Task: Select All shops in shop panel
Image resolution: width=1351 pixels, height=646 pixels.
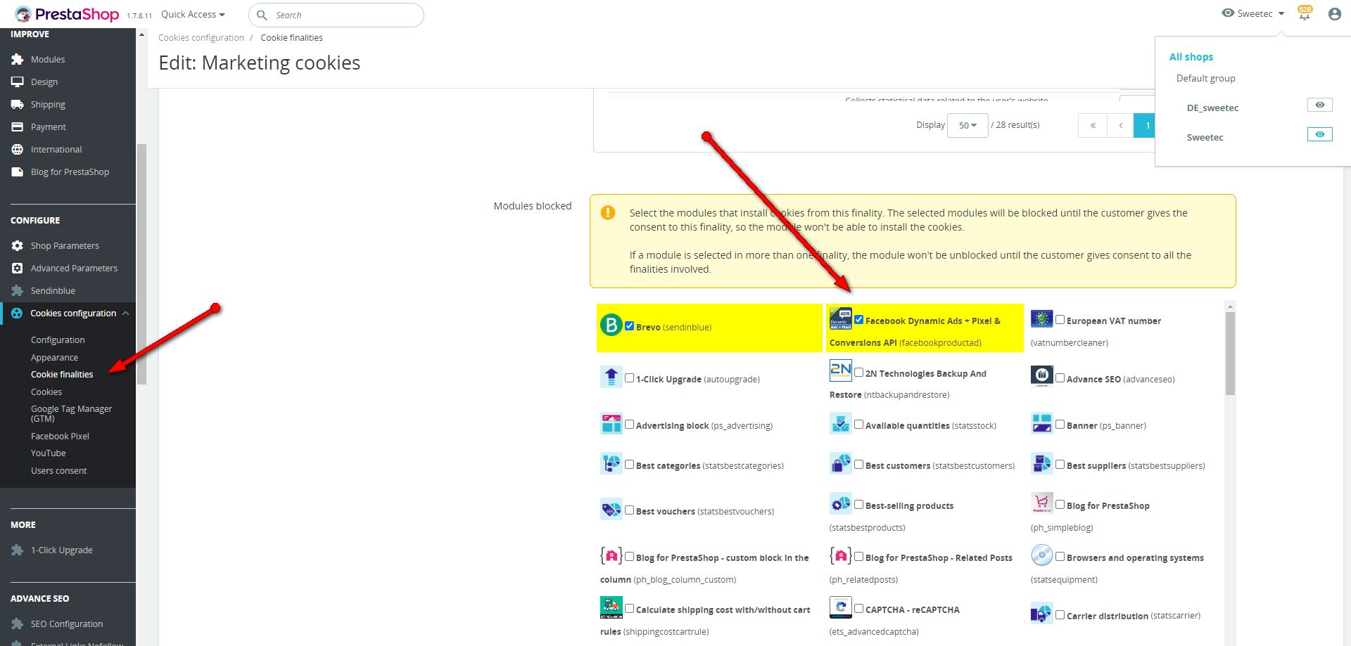Action: (1191, 57)
